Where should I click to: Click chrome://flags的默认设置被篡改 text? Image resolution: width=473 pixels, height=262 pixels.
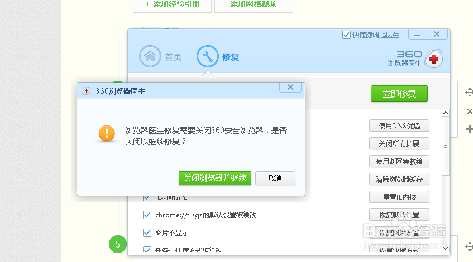point(206,215)
